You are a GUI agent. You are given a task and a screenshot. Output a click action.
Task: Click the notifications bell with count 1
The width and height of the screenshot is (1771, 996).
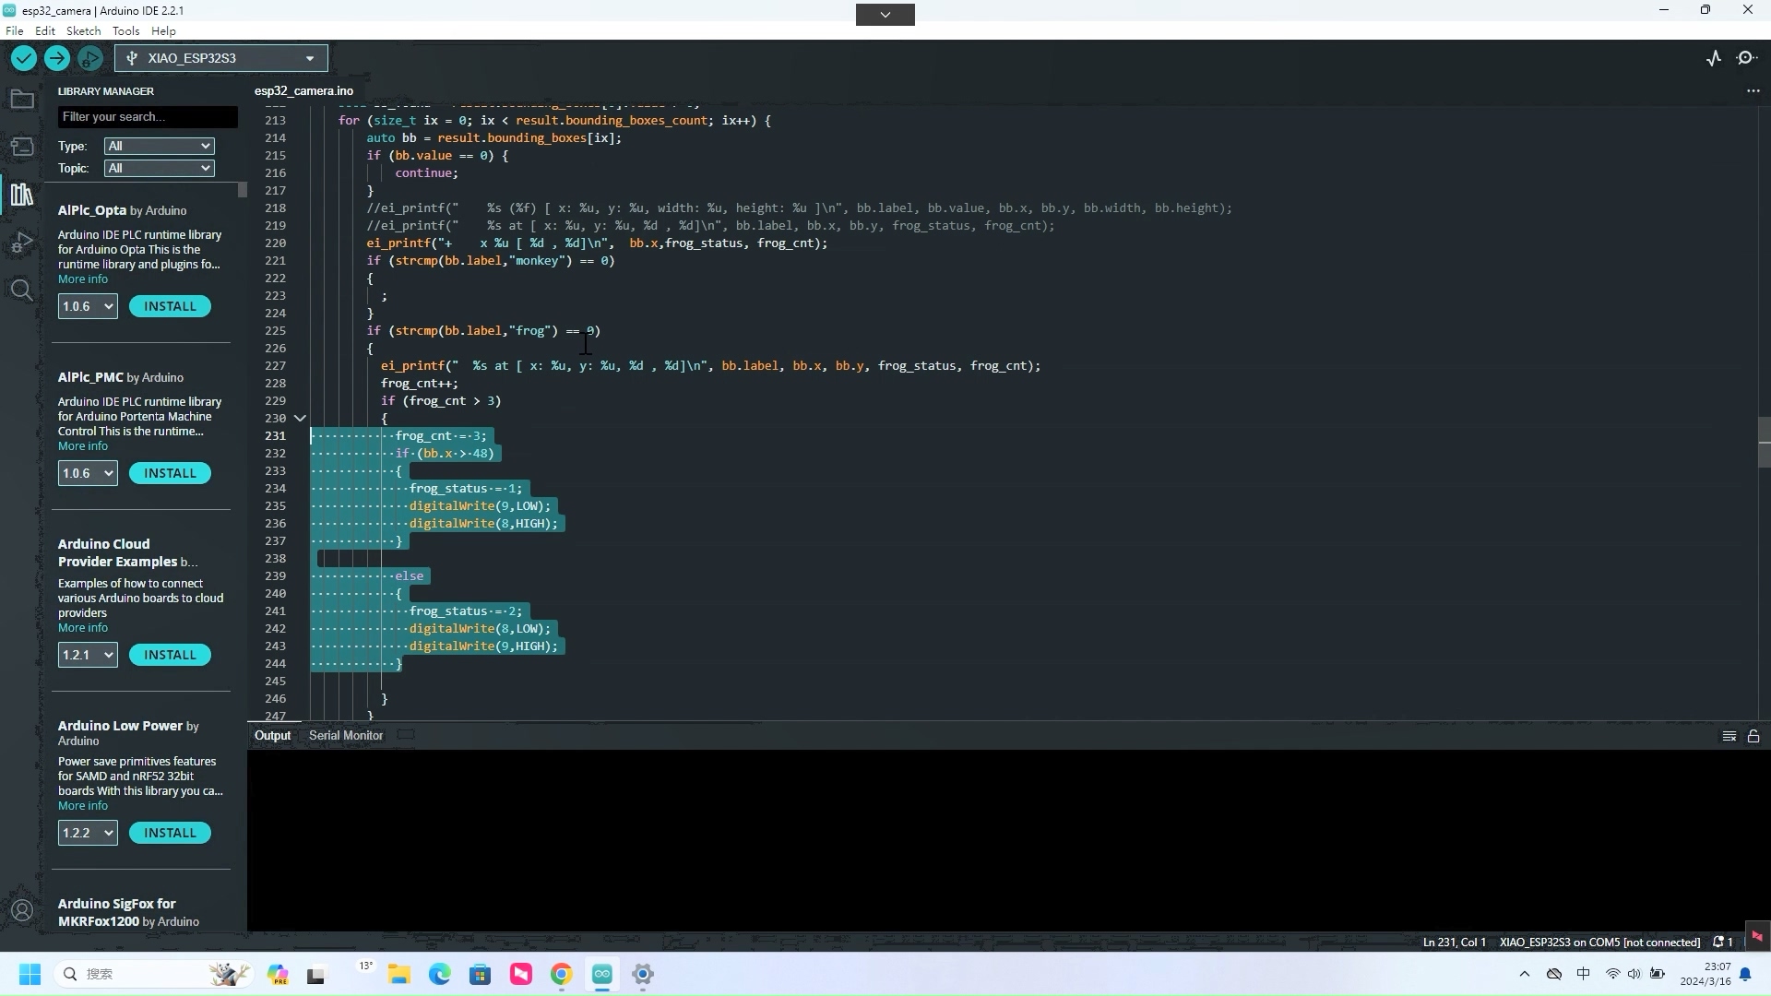point(1723,942)
